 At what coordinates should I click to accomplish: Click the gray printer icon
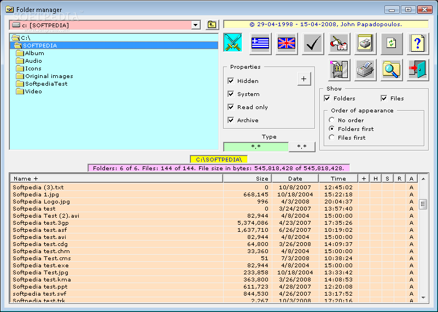coord(365,70)
